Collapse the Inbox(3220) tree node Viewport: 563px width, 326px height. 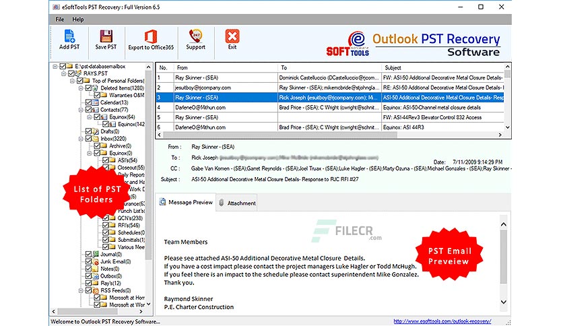(81, 139)
